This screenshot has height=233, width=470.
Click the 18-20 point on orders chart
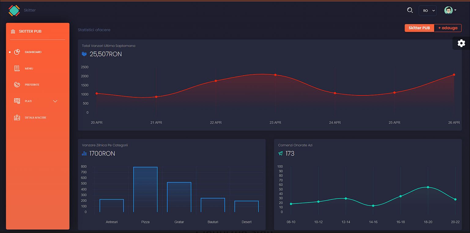tap(428, 187)
